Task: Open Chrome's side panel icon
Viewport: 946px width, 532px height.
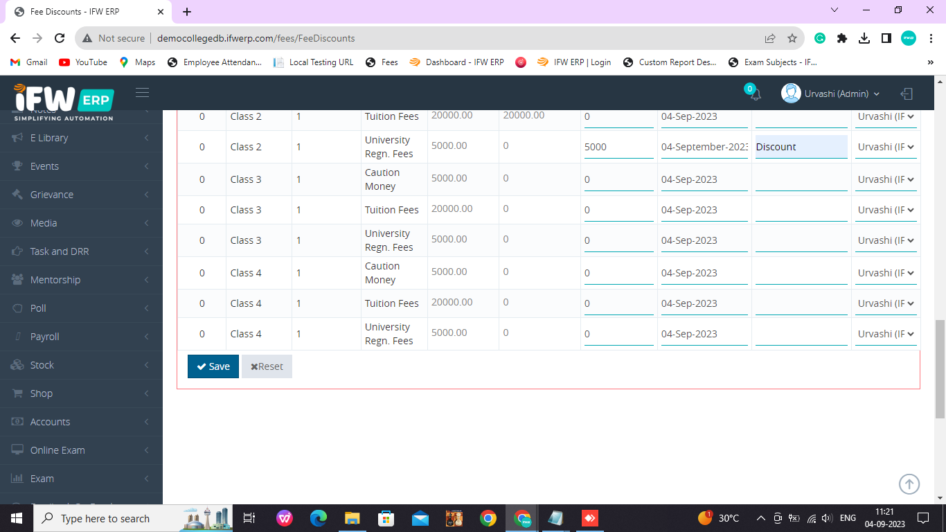Action: [886, 38]
